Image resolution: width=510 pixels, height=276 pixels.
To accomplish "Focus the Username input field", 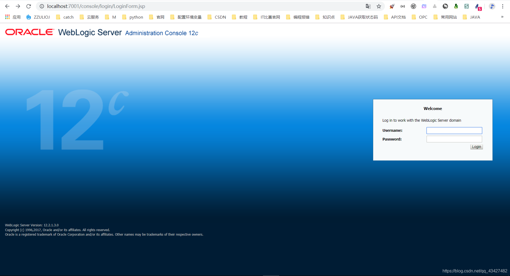I will pyautogui.click(x=454, y=130).
